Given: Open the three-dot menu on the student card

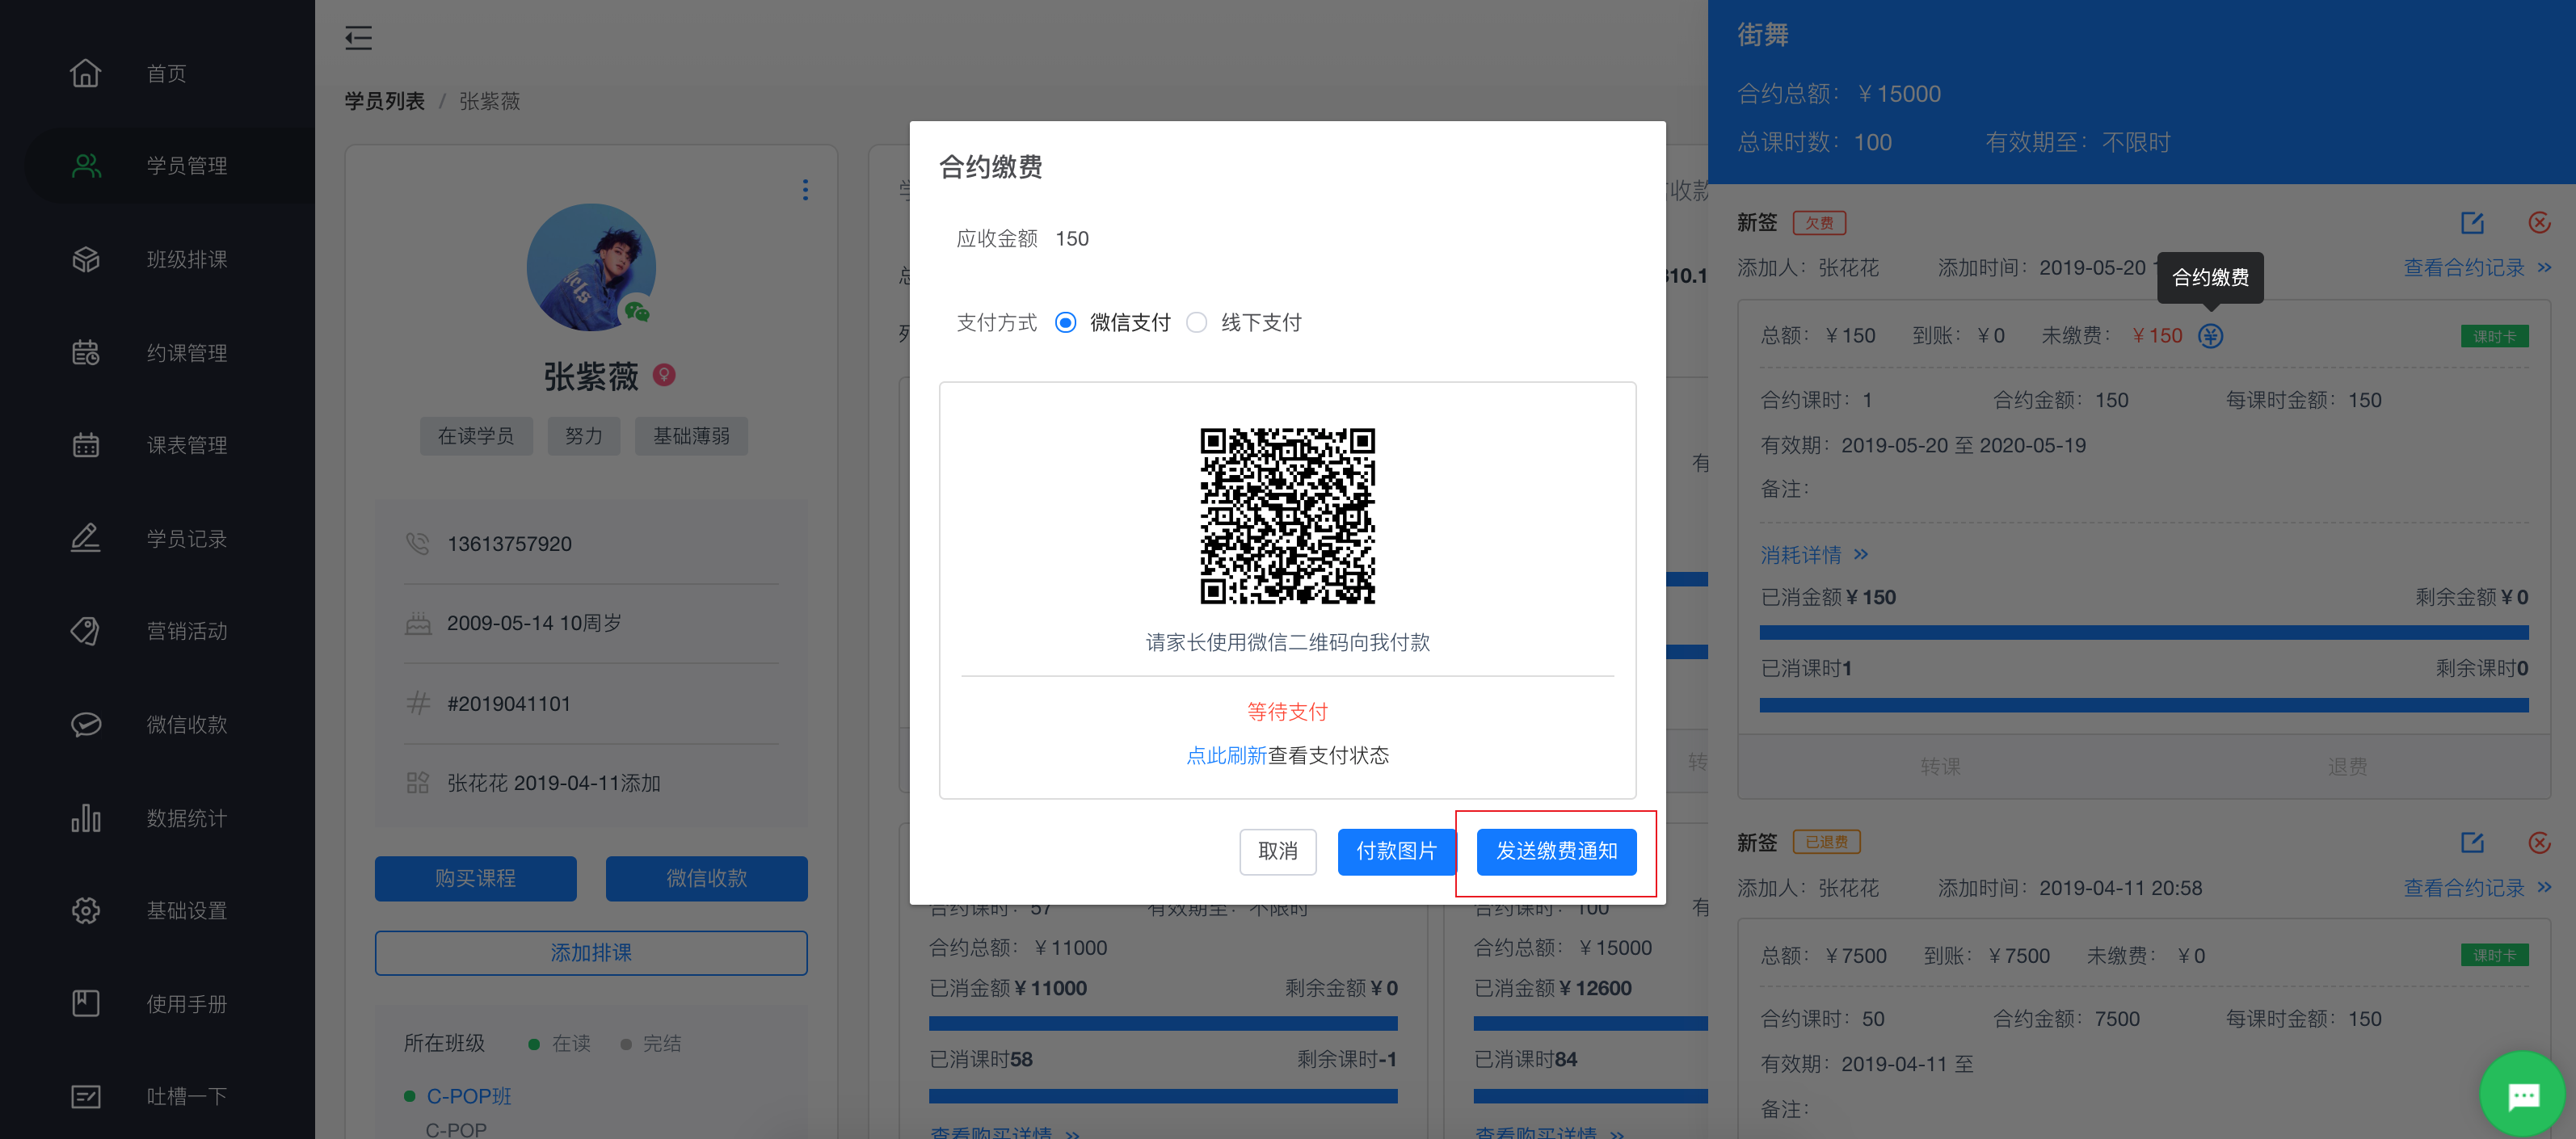Looking at the screenshot, I should coord(805,190).
